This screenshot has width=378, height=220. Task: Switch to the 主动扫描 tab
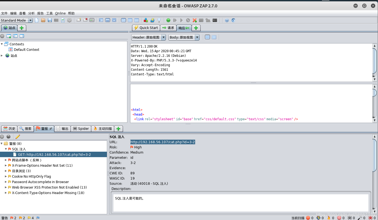pyautogui.click(x=103, y=128)
